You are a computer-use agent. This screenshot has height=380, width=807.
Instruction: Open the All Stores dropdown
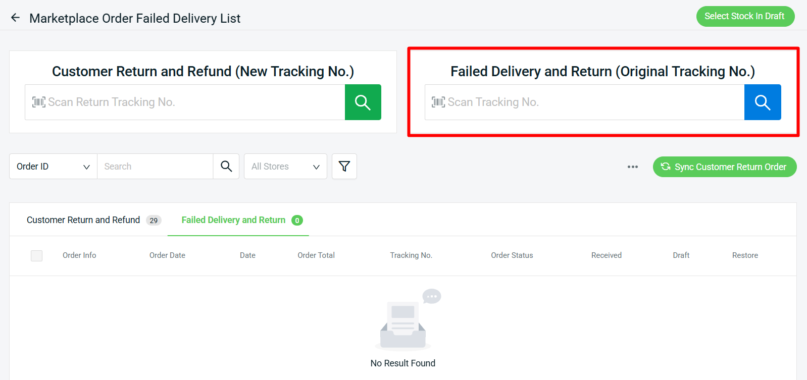coord(285,166)
